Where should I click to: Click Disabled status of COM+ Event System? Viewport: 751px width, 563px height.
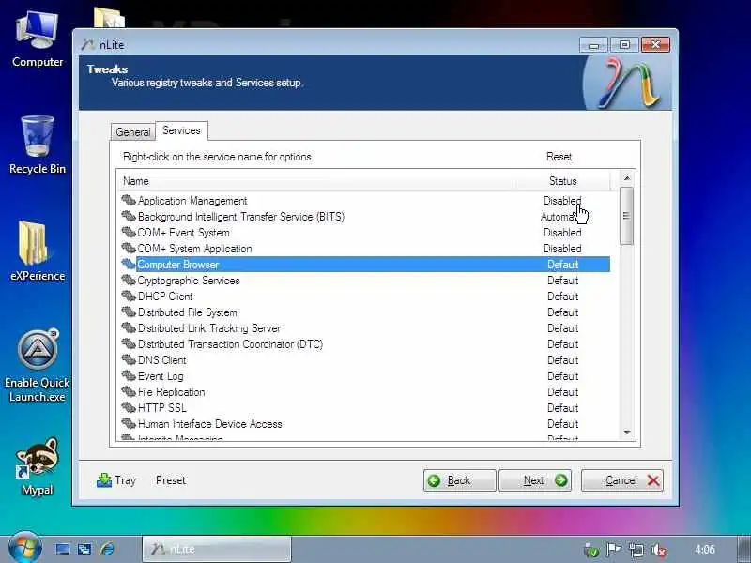562,233
